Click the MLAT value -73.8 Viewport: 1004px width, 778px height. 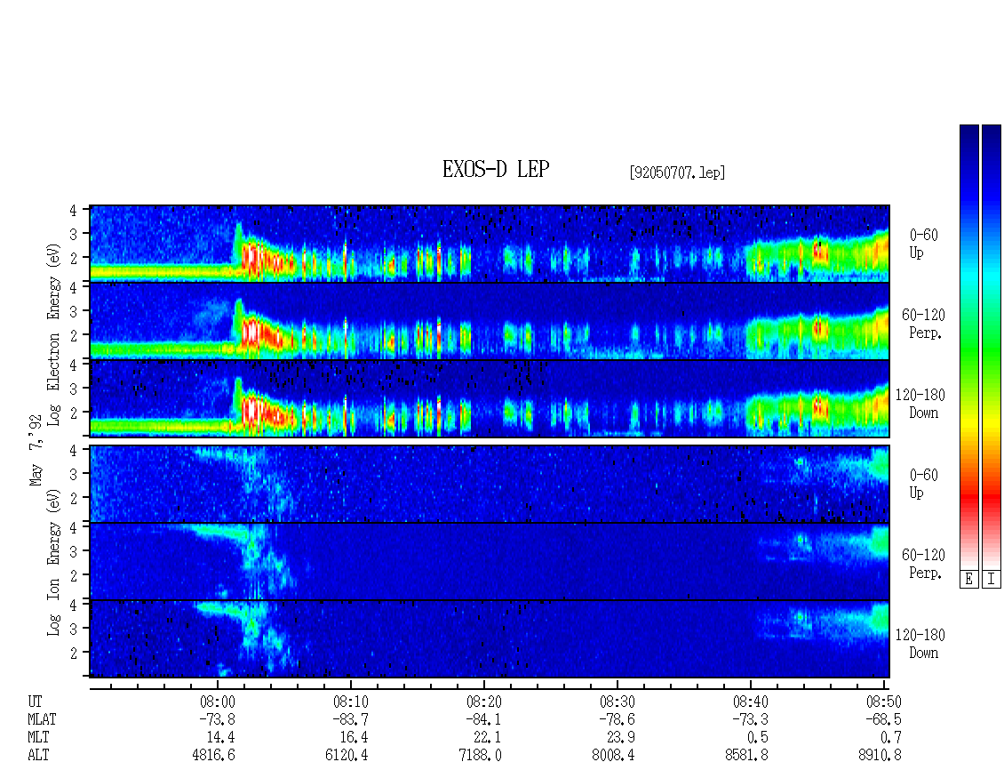(x=217, y=719)
